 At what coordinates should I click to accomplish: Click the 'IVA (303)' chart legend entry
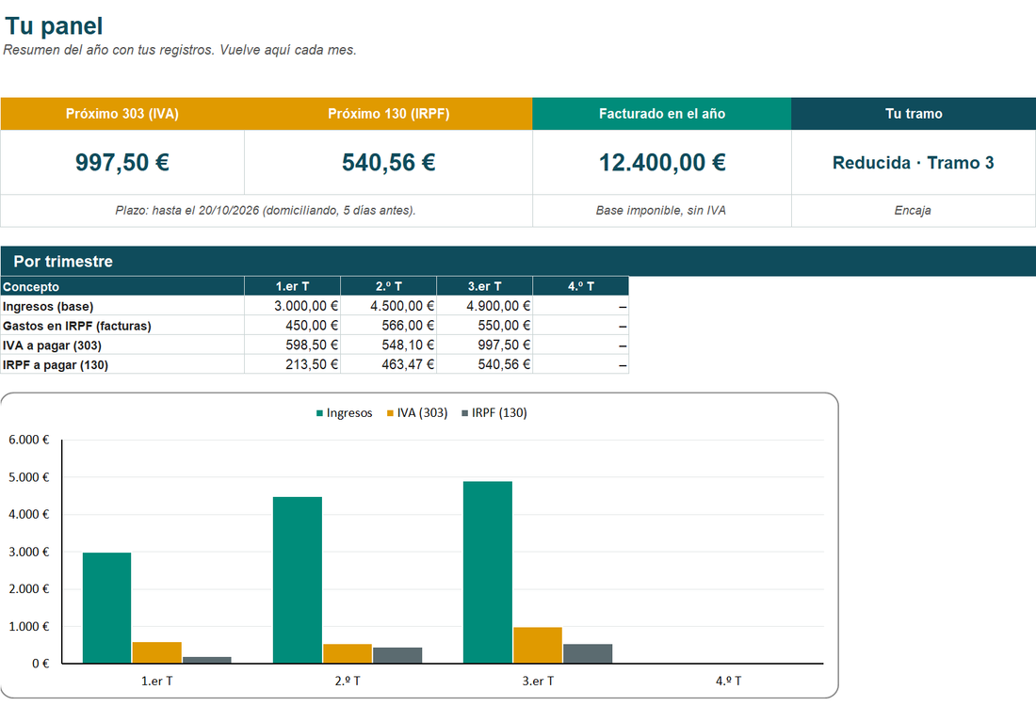[417, 413]
